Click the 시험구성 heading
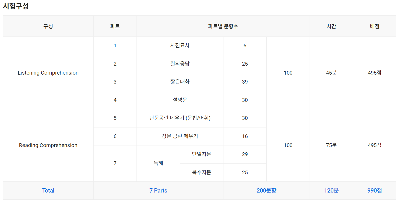The image size is (396, 201). (16, 6)
